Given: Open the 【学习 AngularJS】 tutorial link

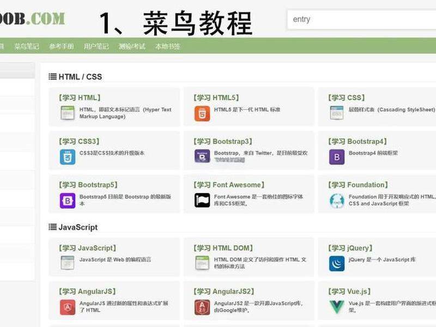Looking at the screenshot, I should [x=87, y=292].
